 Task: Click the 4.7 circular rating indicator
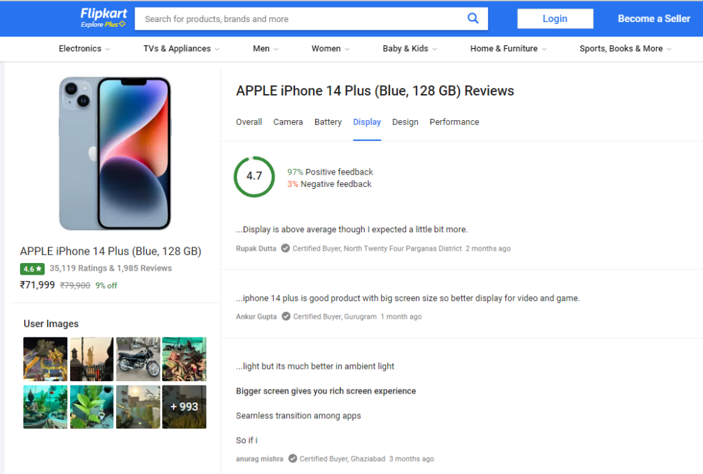[254, 177]
